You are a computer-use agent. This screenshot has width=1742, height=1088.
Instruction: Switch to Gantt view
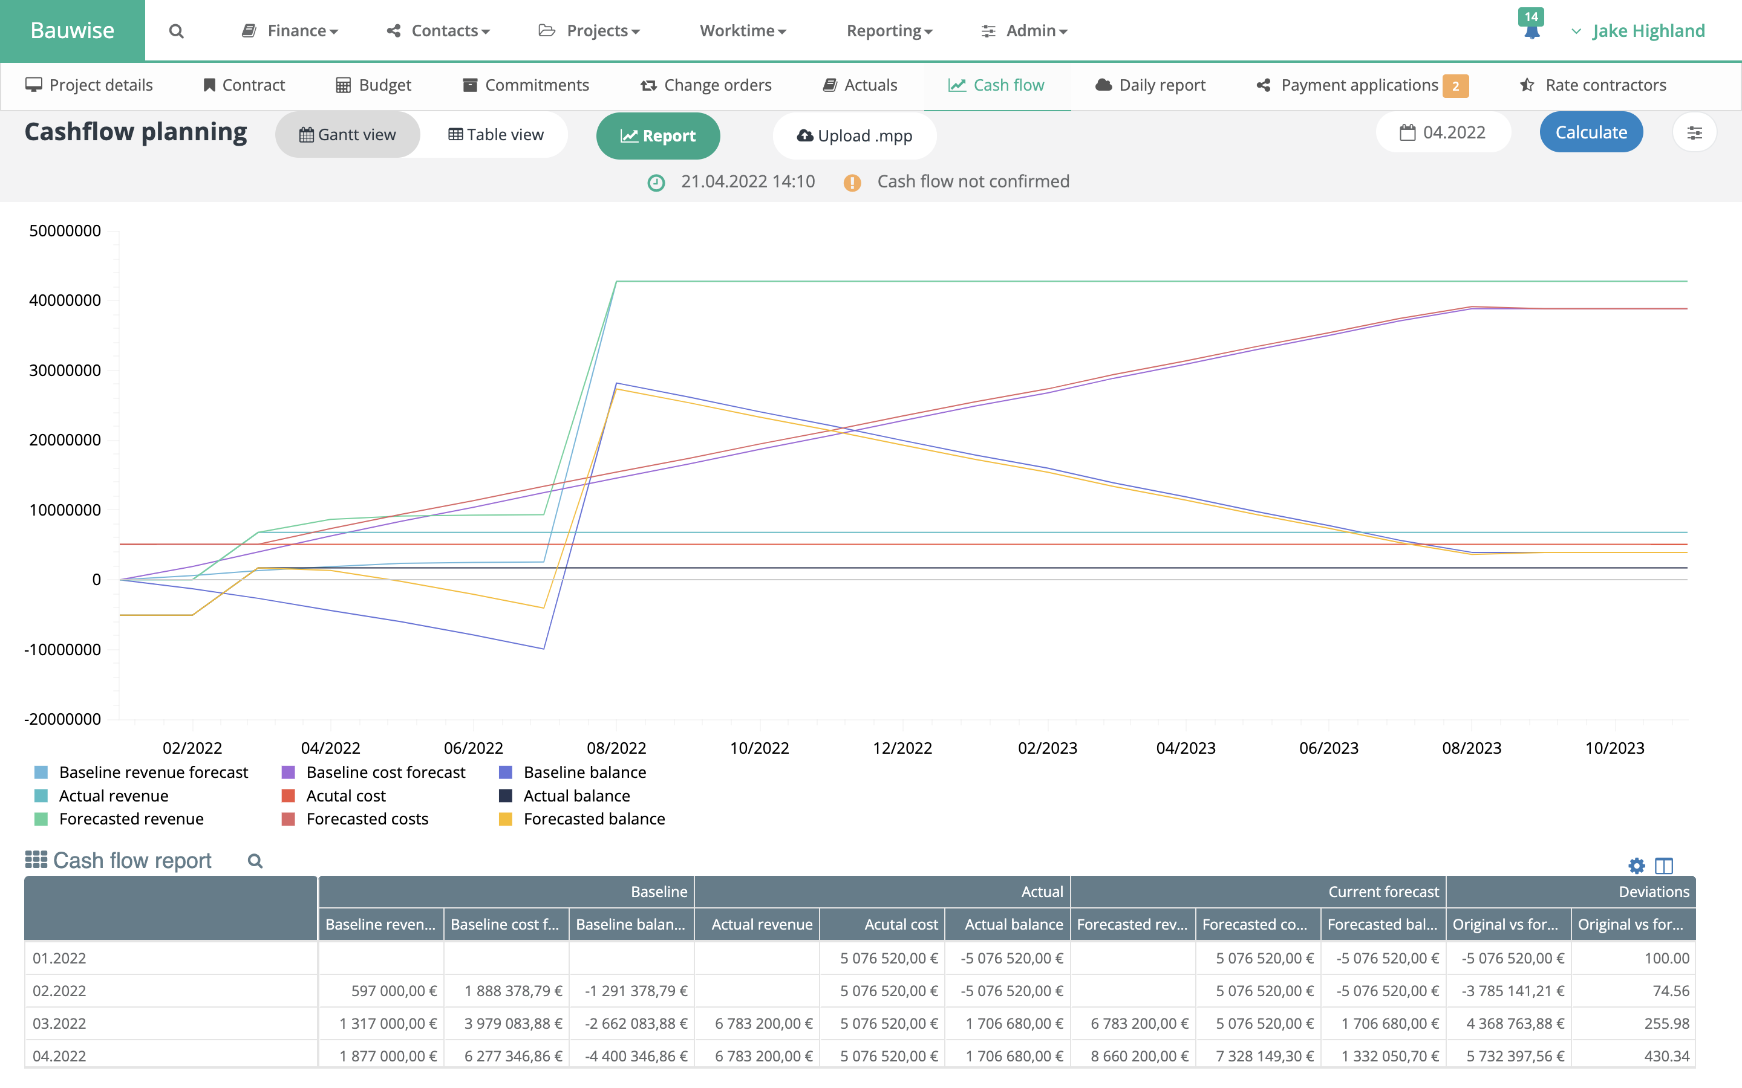[347, 134]
